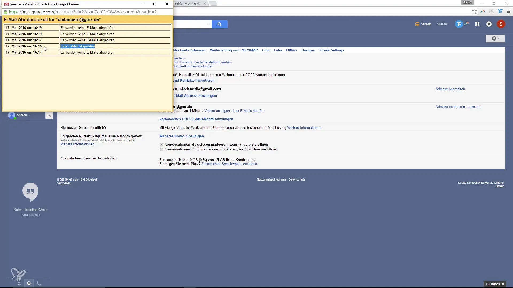
Task: Open the phone calls icon at bottom left
Action: (39, 283)
